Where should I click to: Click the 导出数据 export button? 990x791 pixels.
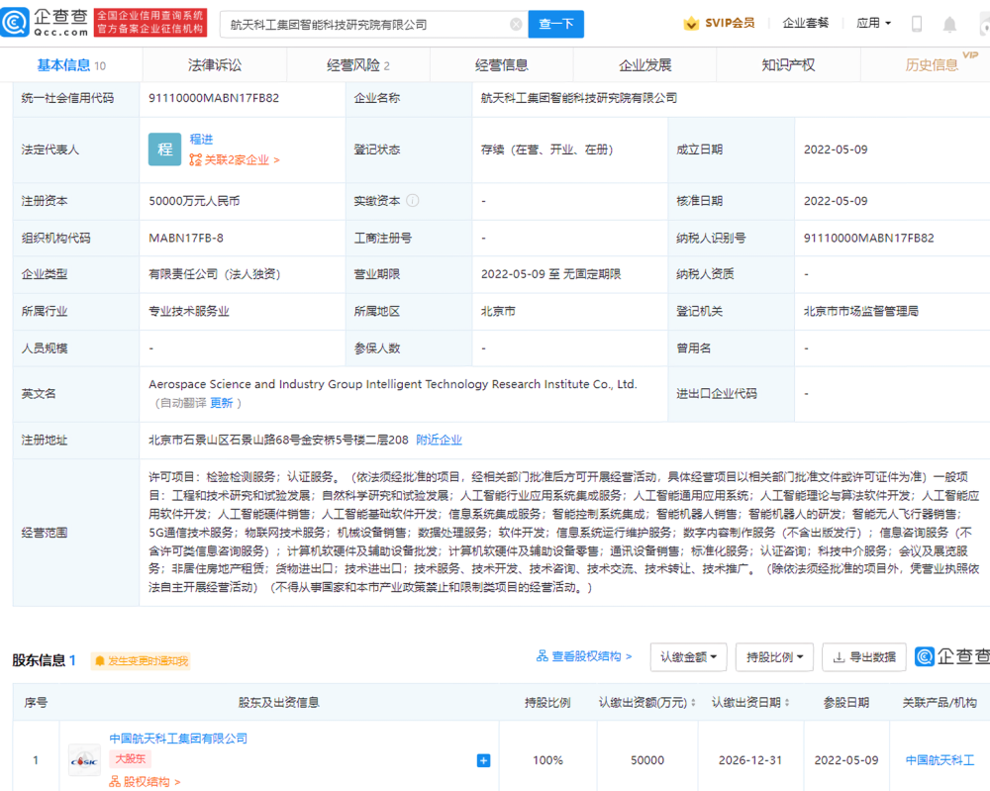coord(864,657)
